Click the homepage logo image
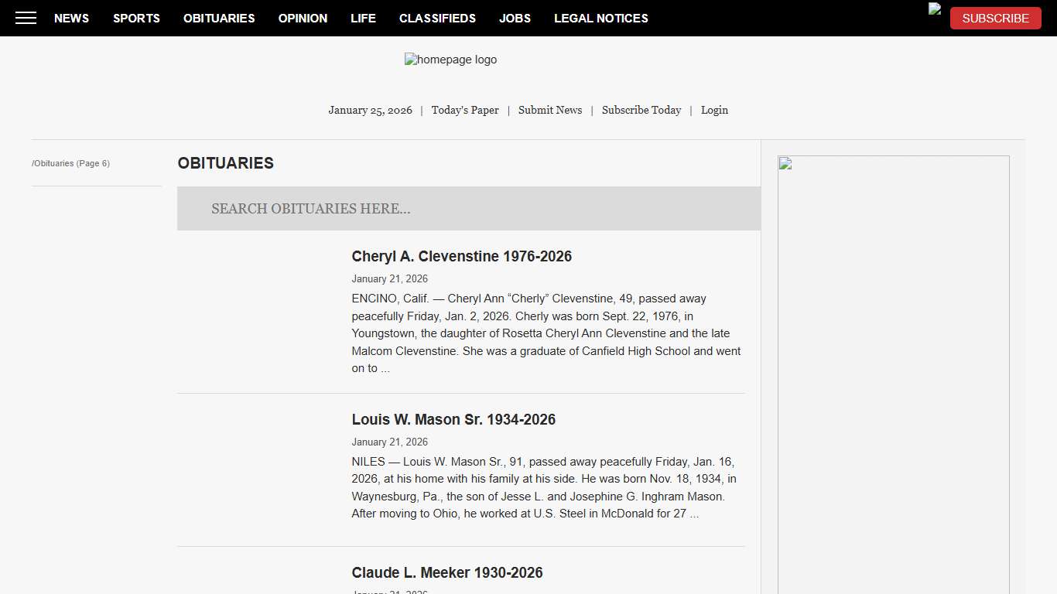1057x594 pixels. click(x=450, y=60)
